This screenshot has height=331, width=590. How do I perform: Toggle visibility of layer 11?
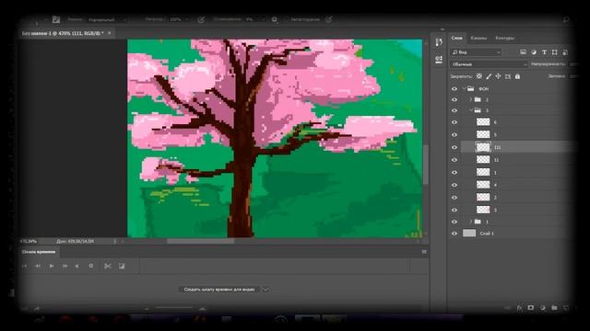click(454, 160)
